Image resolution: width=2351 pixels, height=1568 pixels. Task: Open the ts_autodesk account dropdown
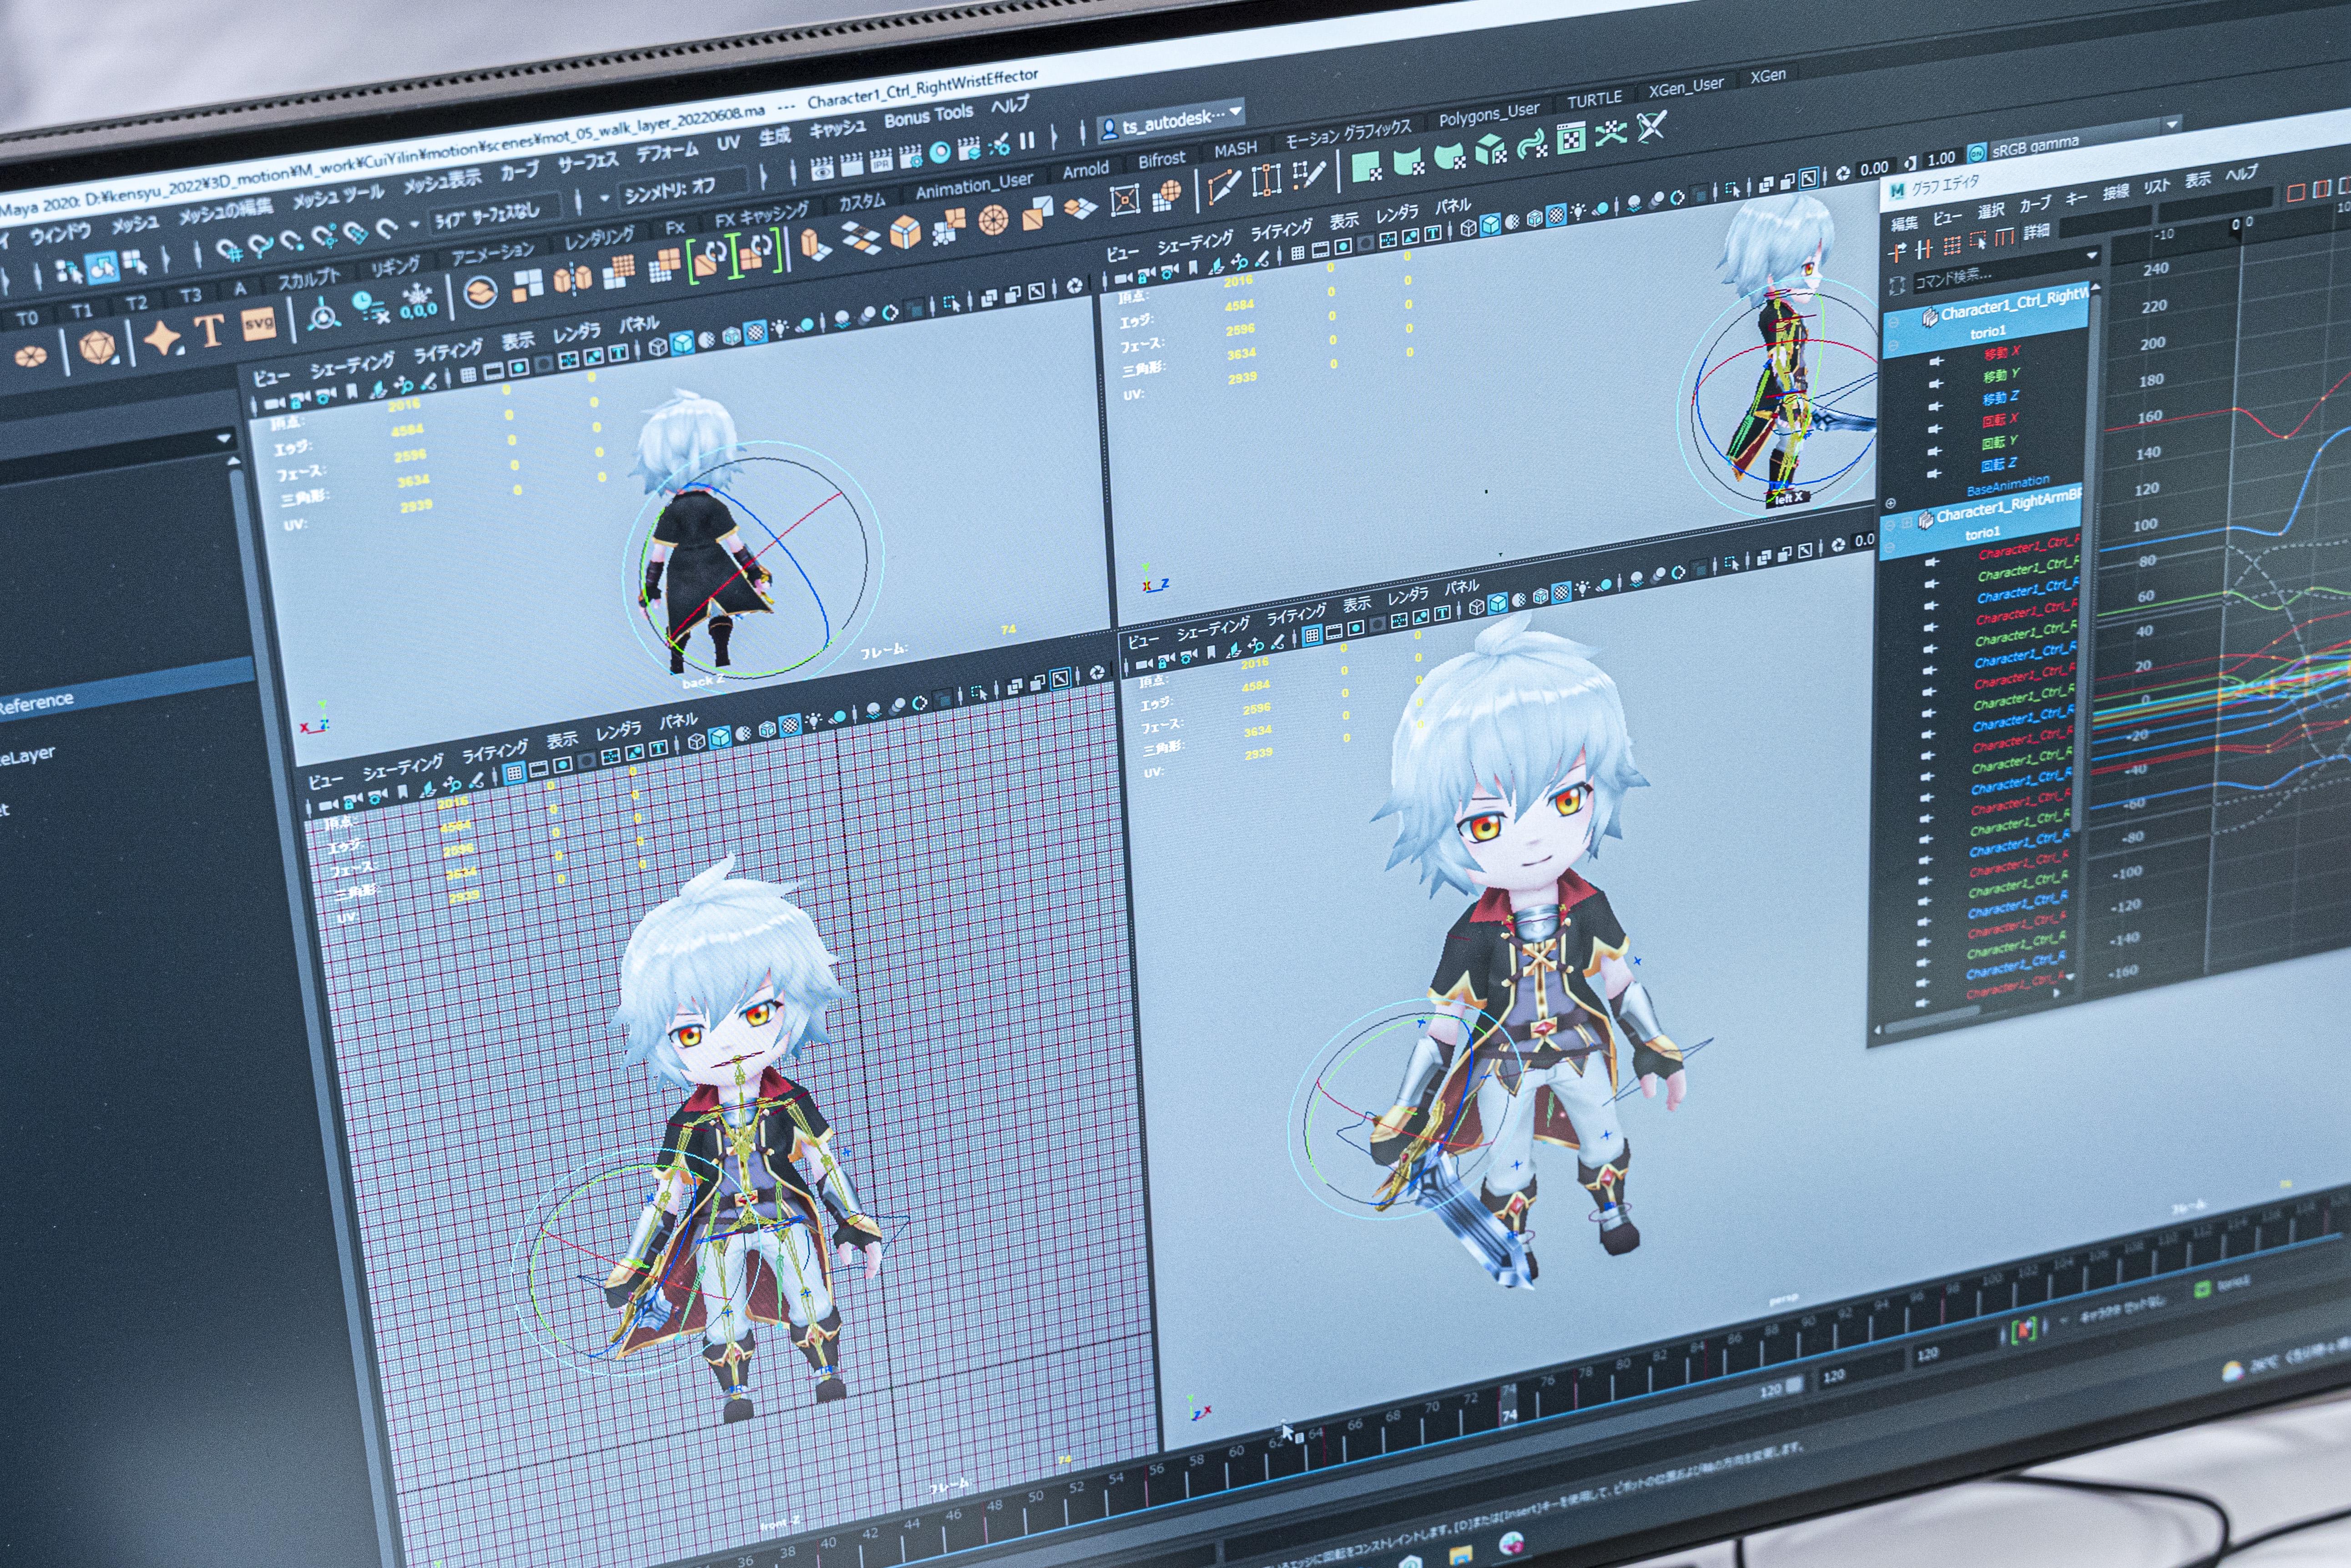pos(1236,111)
